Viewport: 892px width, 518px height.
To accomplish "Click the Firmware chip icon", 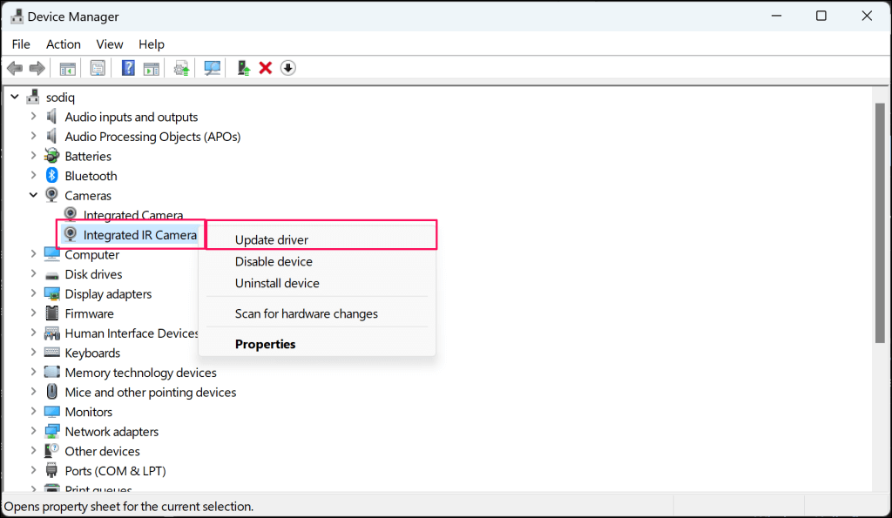I will click(x=51, y=313).
